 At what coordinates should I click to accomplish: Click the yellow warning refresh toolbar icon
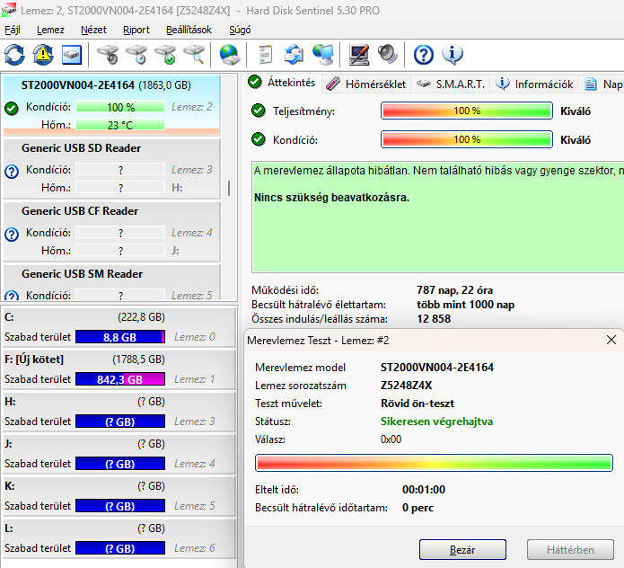click(x=43, y=55)
